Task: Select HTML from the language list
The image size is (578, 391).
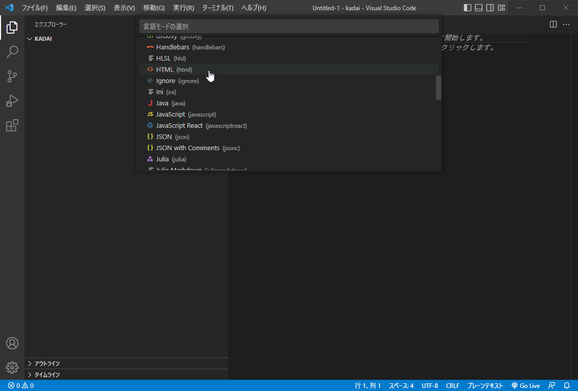Action: click(x=165, y=70)
